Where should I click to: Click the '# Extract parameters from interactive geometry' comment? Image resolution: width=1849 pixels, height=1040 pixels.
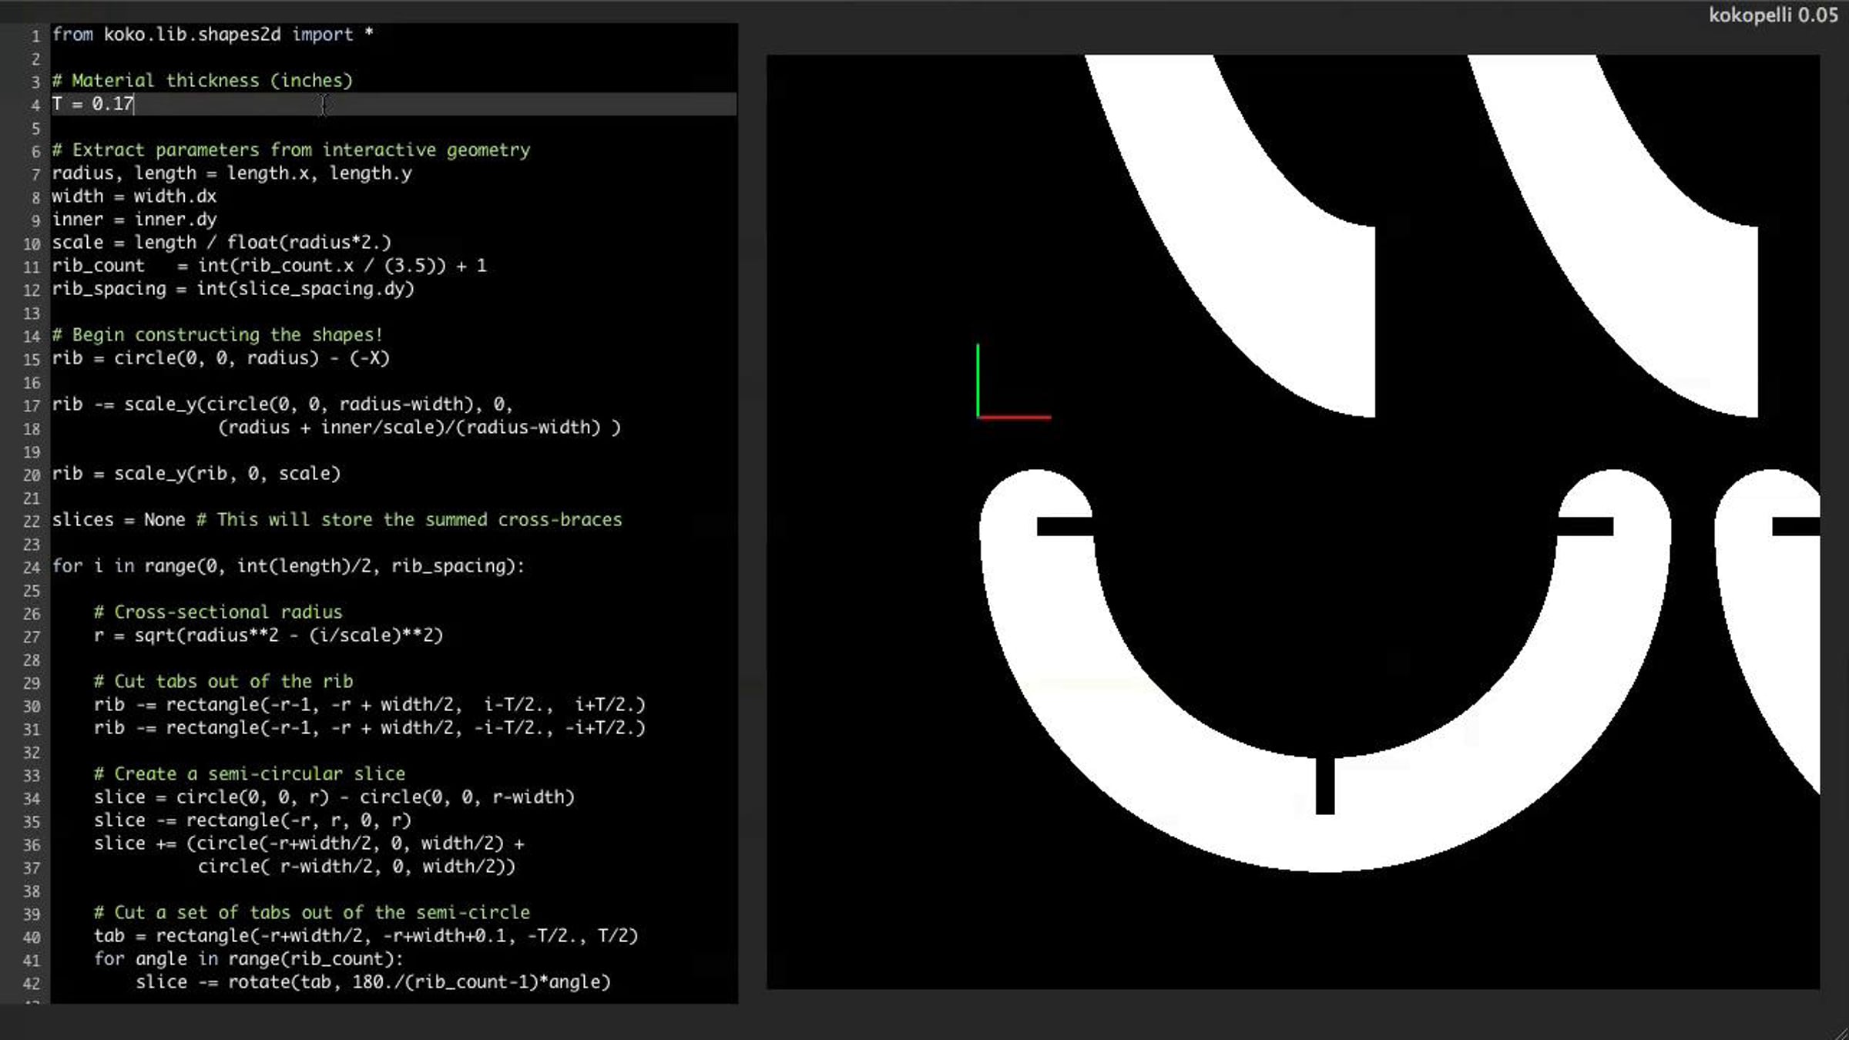(291, 150)
